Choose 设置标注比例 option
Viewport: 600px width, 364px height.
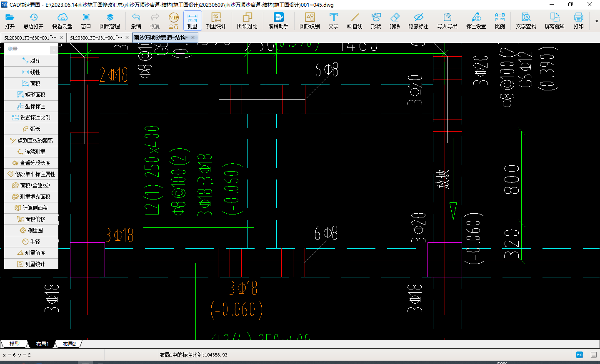(x=31, y=117)
